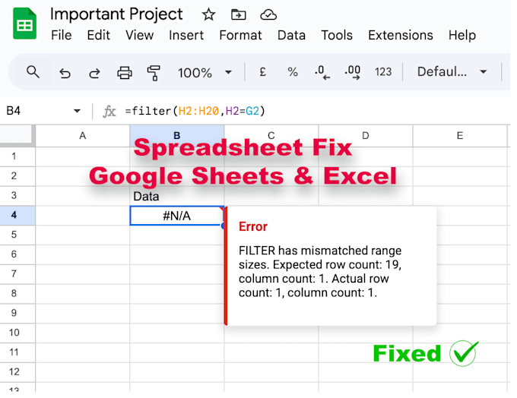Screen dimensions: 517x398
Task: Open the Insert menu
Action: [186, 35]
